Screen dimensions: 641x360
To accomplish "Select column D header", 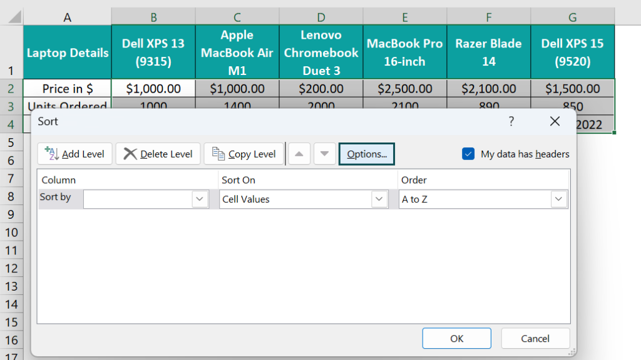I will tap(321, 17).
